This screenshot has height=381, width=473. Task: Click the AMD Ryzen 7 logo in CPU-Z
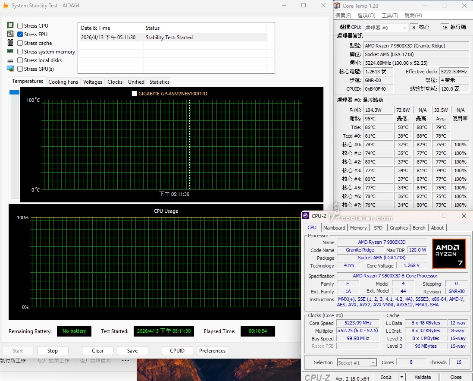(x=449, y=253)
